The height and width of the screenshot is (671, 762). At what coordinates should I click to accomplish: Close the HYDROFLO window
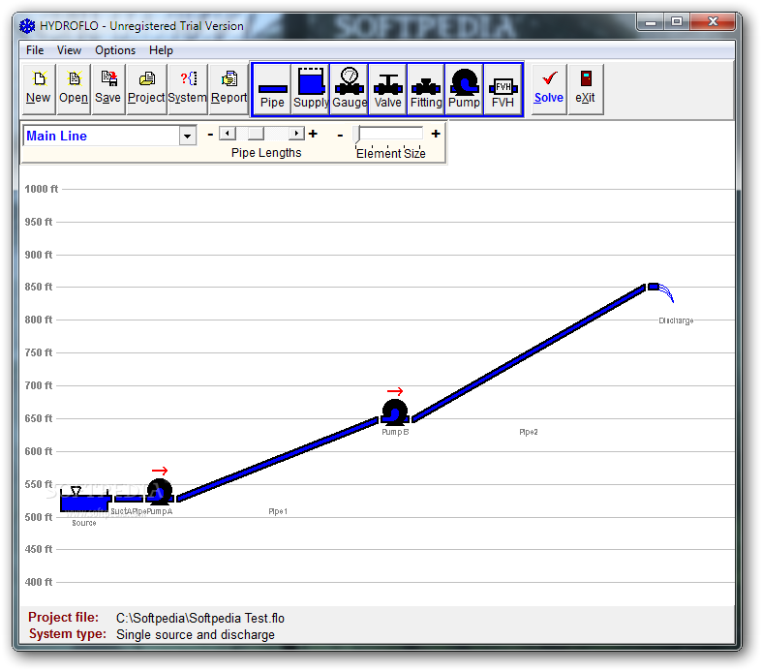coord(713,22)
